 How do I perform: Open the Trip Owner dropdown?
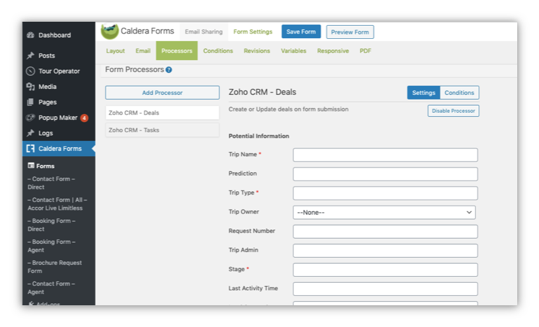[x=384, y=212]
